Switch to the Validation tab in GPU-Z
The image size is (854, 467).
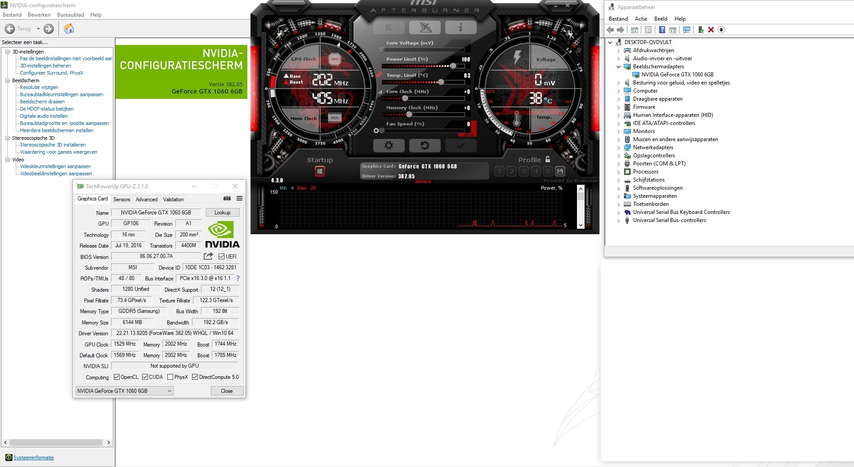point(173,200)
